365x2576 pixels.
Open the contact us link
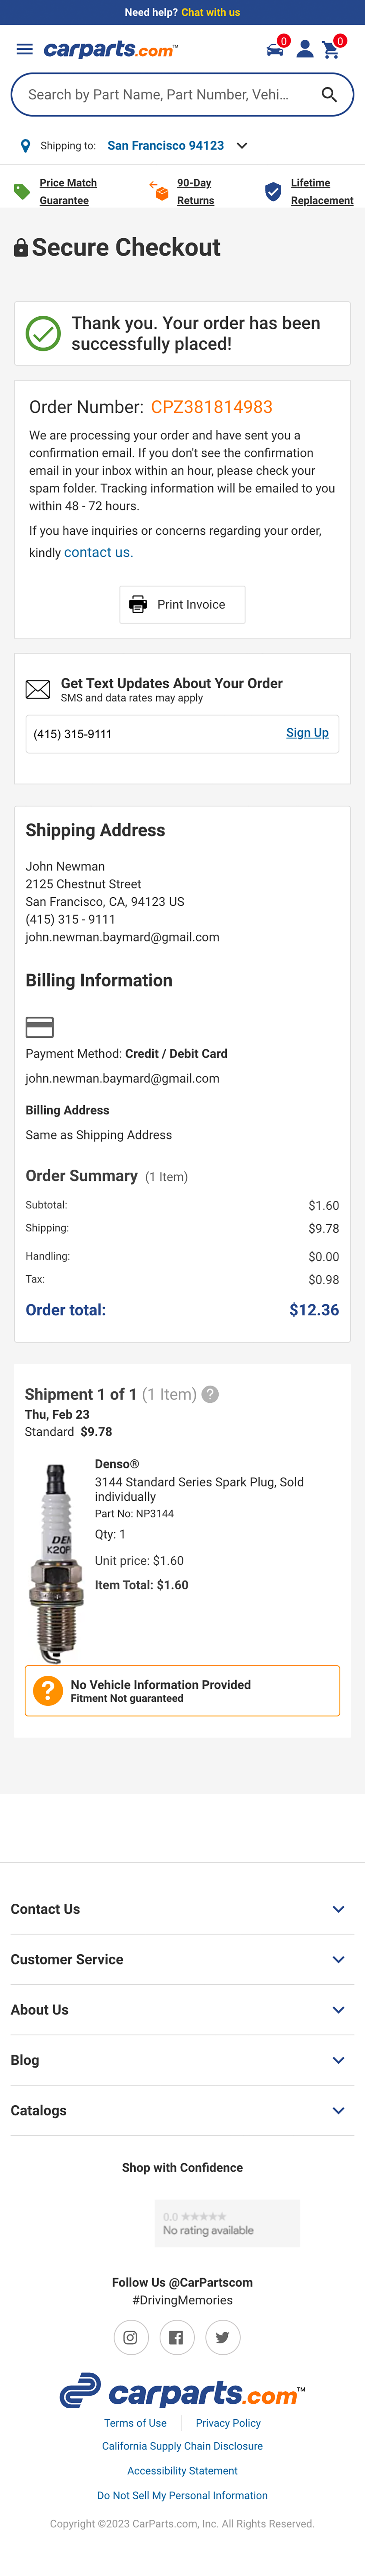[97, 552]
